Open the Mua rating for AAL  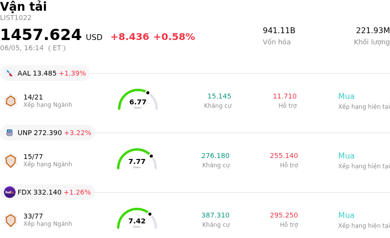pyautogui.click(x=346, y=96)
